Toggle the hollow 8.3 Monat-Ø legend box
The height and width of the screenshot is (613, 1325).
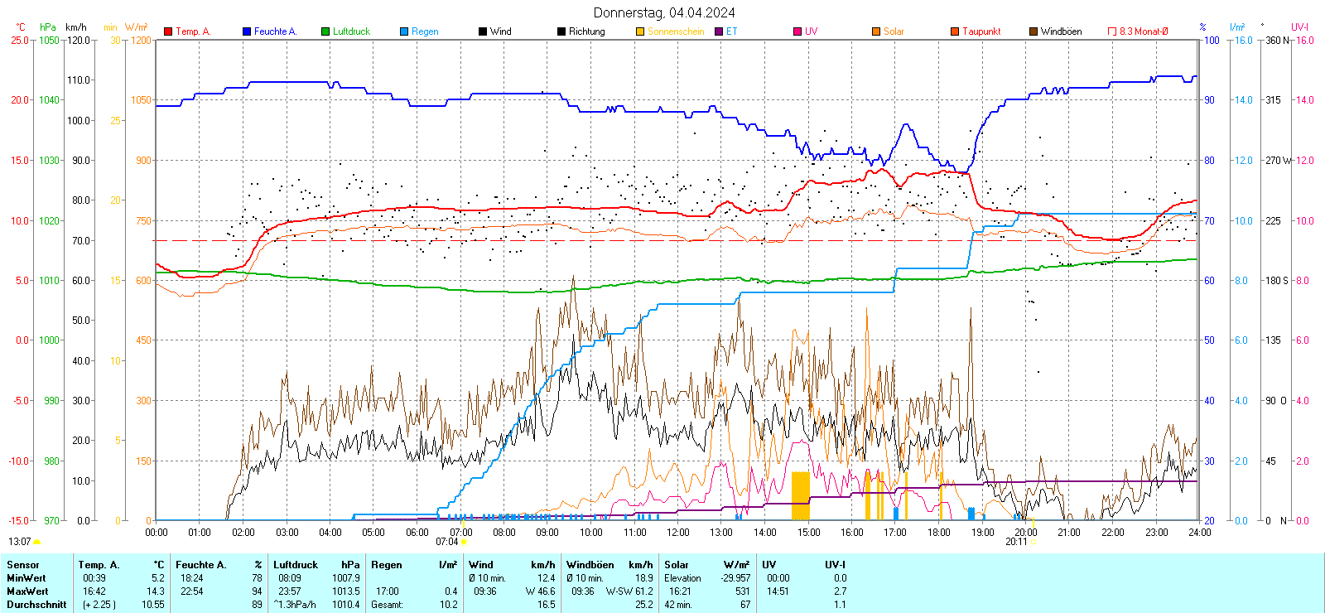tap(1112, 31)
